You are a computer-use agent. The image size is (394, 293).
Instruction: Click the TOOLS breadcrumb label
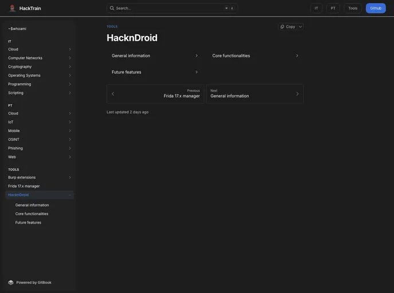112,26
